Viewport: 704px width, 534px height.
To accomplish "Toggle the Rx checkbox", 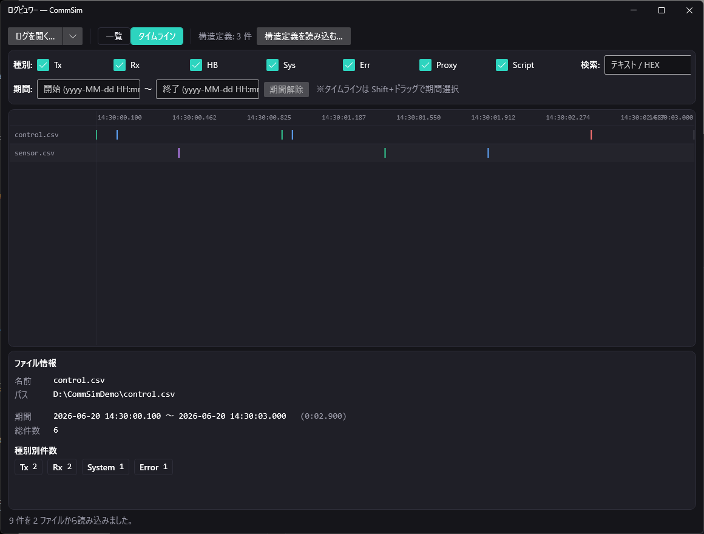I will (120, 65).
